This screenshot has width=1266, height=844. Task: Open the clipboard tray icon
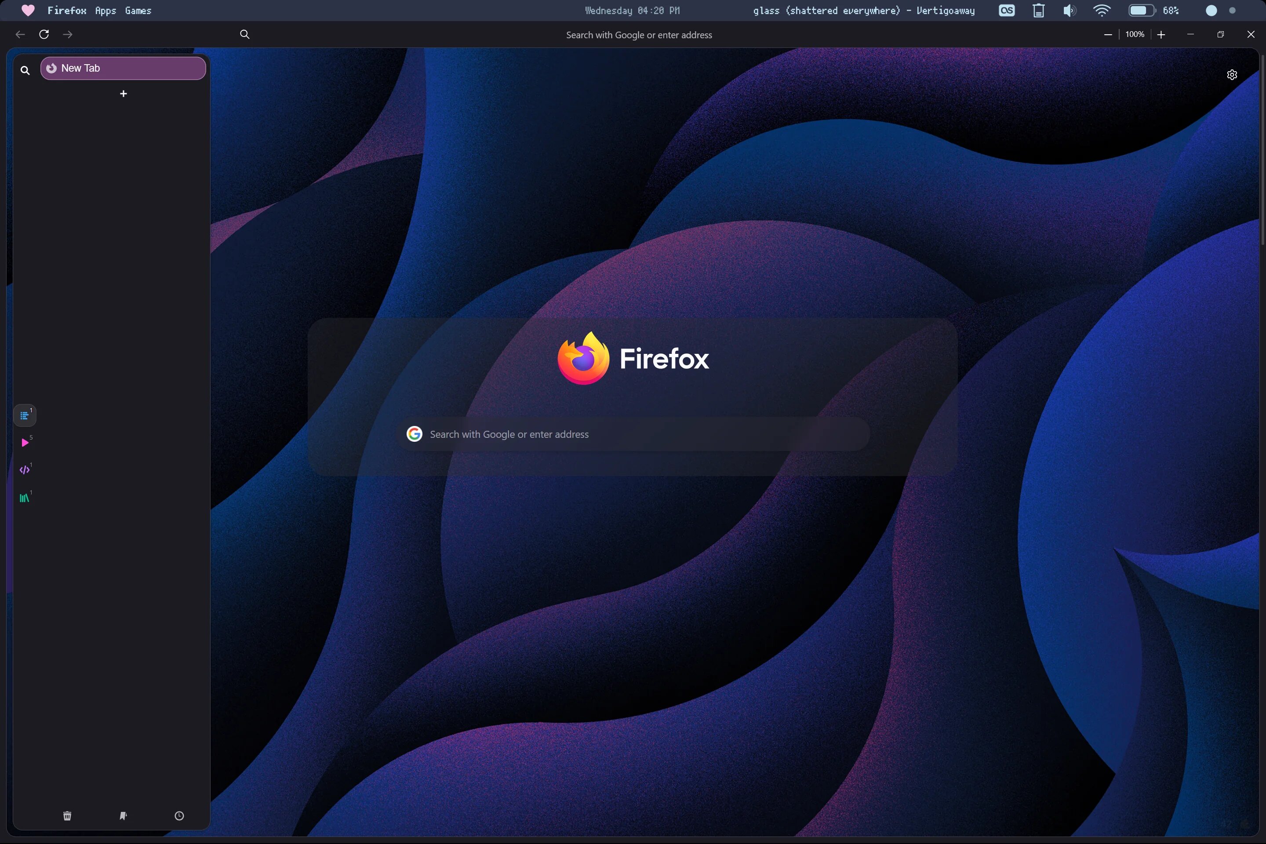[1038, 11]
